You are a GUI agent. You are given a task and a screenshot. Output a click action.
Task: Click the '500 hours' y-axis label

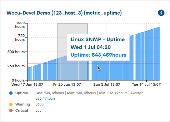click(x=16, y=52)
